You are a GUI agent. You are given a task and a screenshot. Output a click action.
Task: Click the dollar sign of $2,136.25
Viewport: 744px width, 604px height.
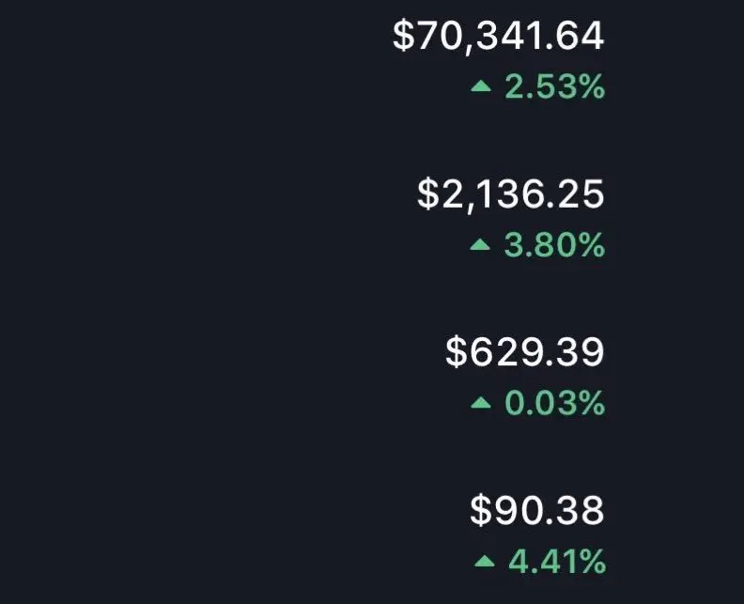tap(427, 194)
